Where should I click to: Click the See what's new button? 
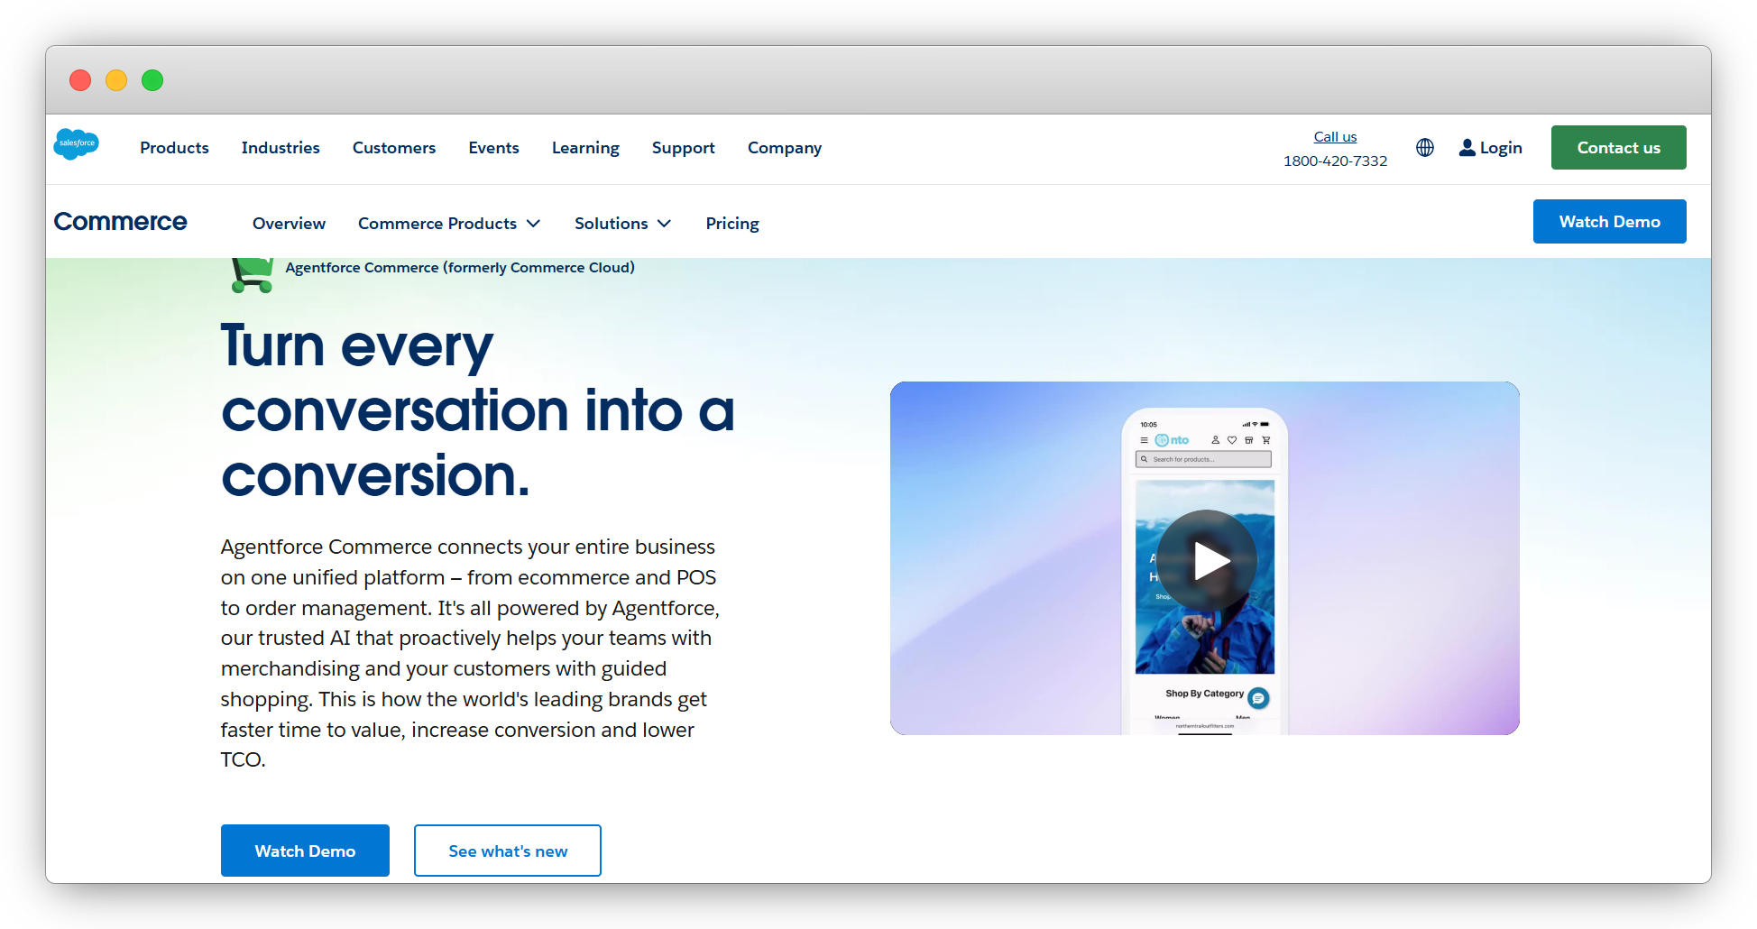click(x=508, y=851)
